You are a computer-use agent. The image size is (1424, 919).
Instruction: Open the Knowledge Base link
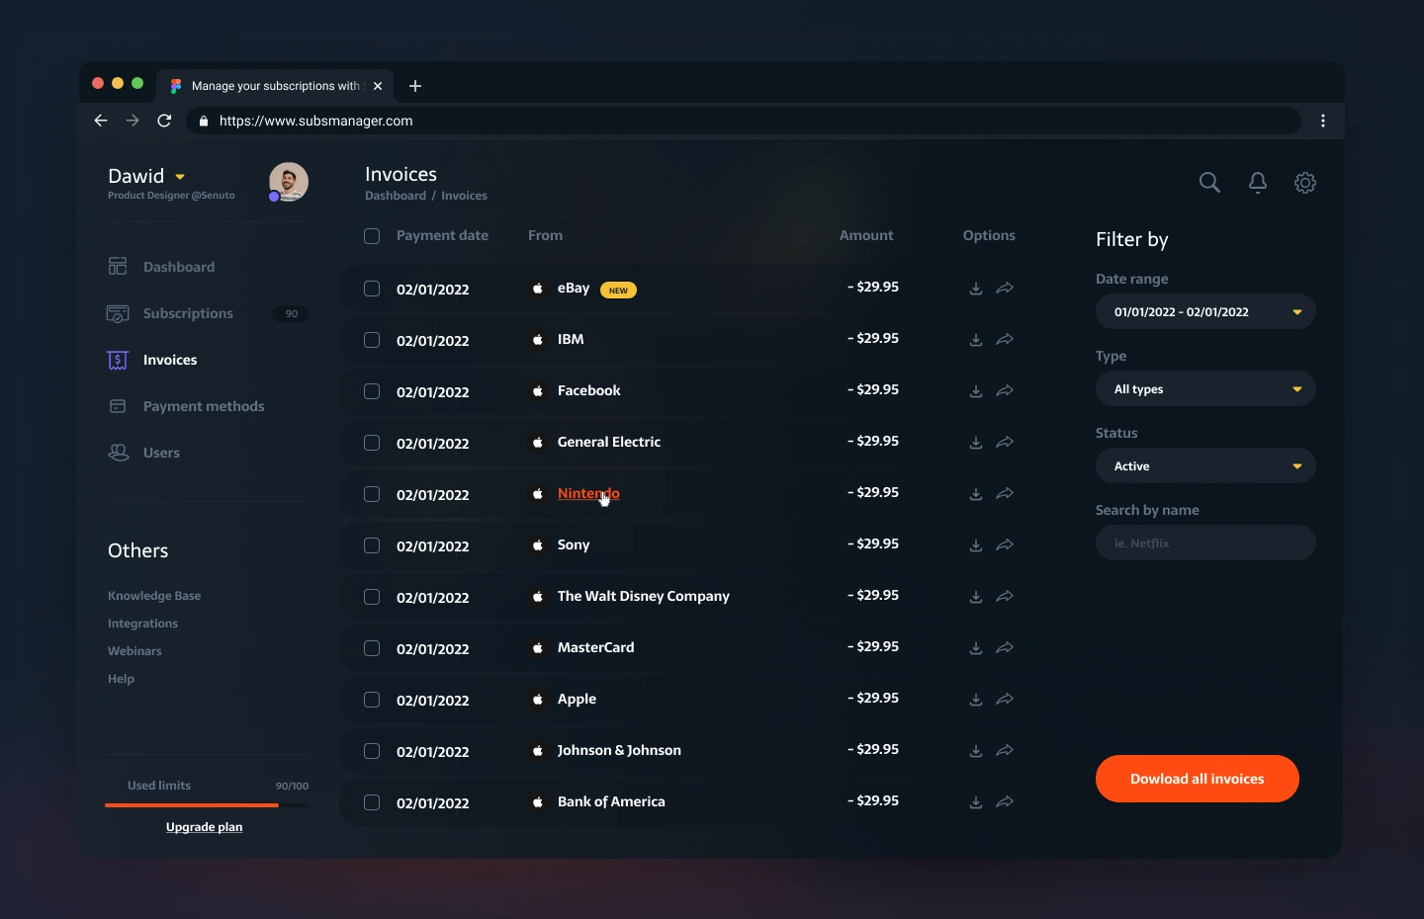click(x=154, y=596)
